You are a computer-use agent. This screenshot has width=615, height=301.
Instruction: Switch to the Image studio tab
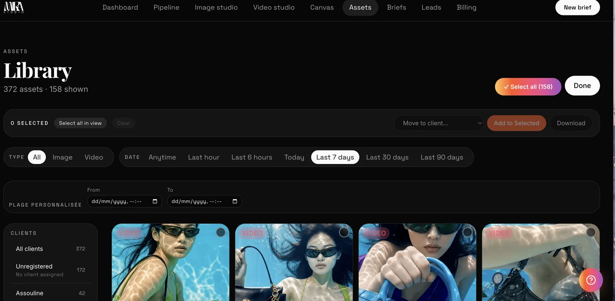[216, 7]
